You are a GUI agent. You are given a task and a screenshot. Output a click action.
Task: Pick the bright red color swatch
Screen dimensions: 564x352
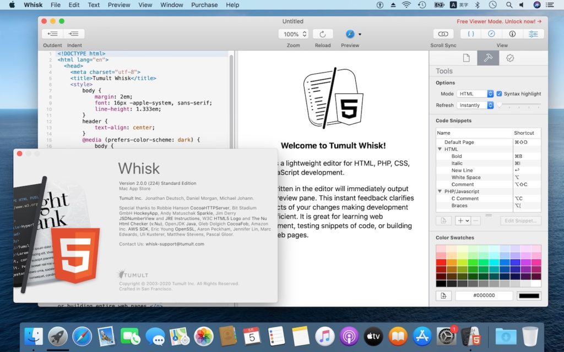(441, 262)
